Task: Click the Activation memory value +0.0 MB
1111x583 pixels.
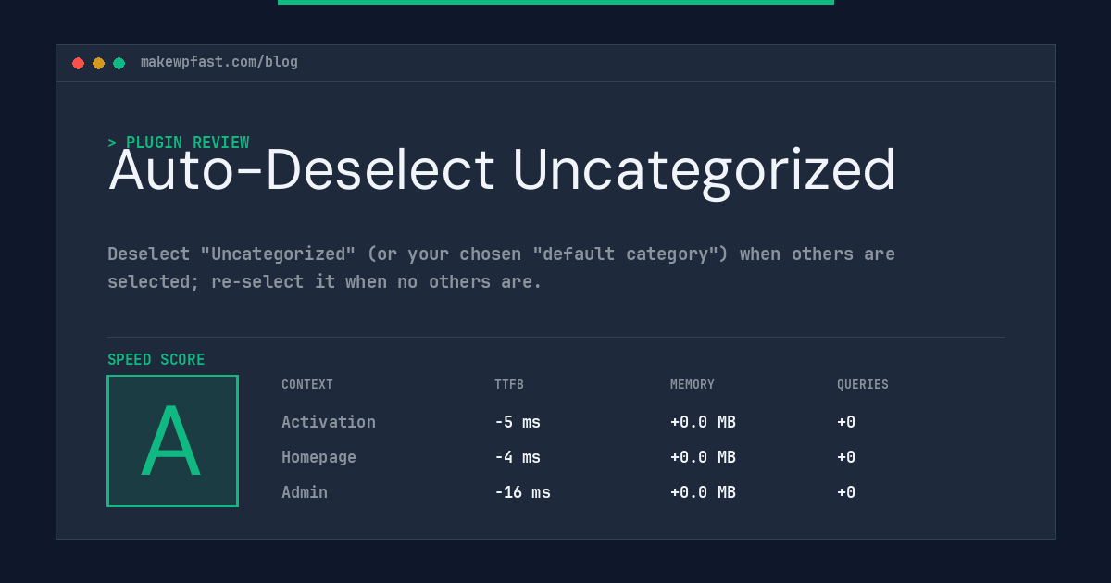Action: [x=703, y=422]
